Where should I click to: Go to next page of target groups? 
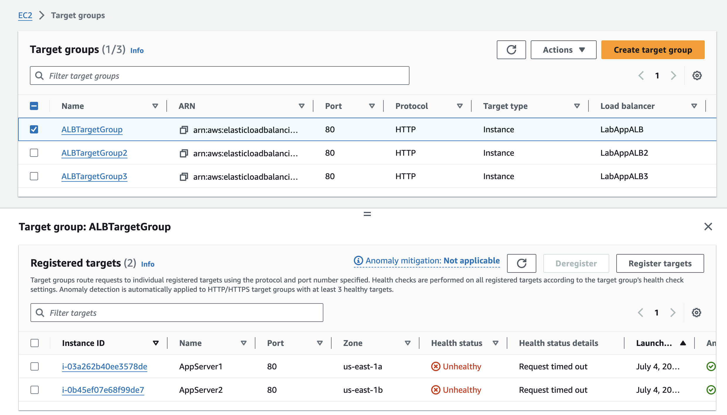(673, 76)
